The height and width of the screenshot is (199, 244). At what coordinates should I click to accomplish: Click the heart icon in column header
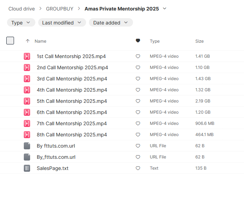(138, 41)
